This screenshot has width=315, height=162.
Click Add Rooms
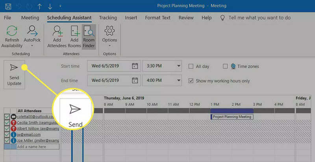(74, 37)
